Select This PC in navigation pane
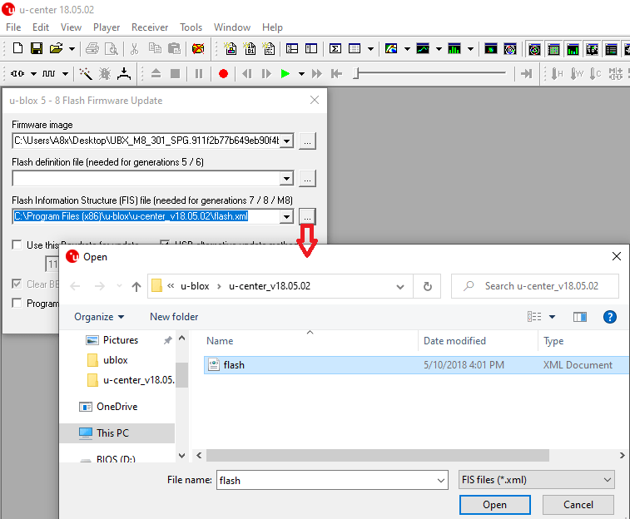 pos(117,433)
